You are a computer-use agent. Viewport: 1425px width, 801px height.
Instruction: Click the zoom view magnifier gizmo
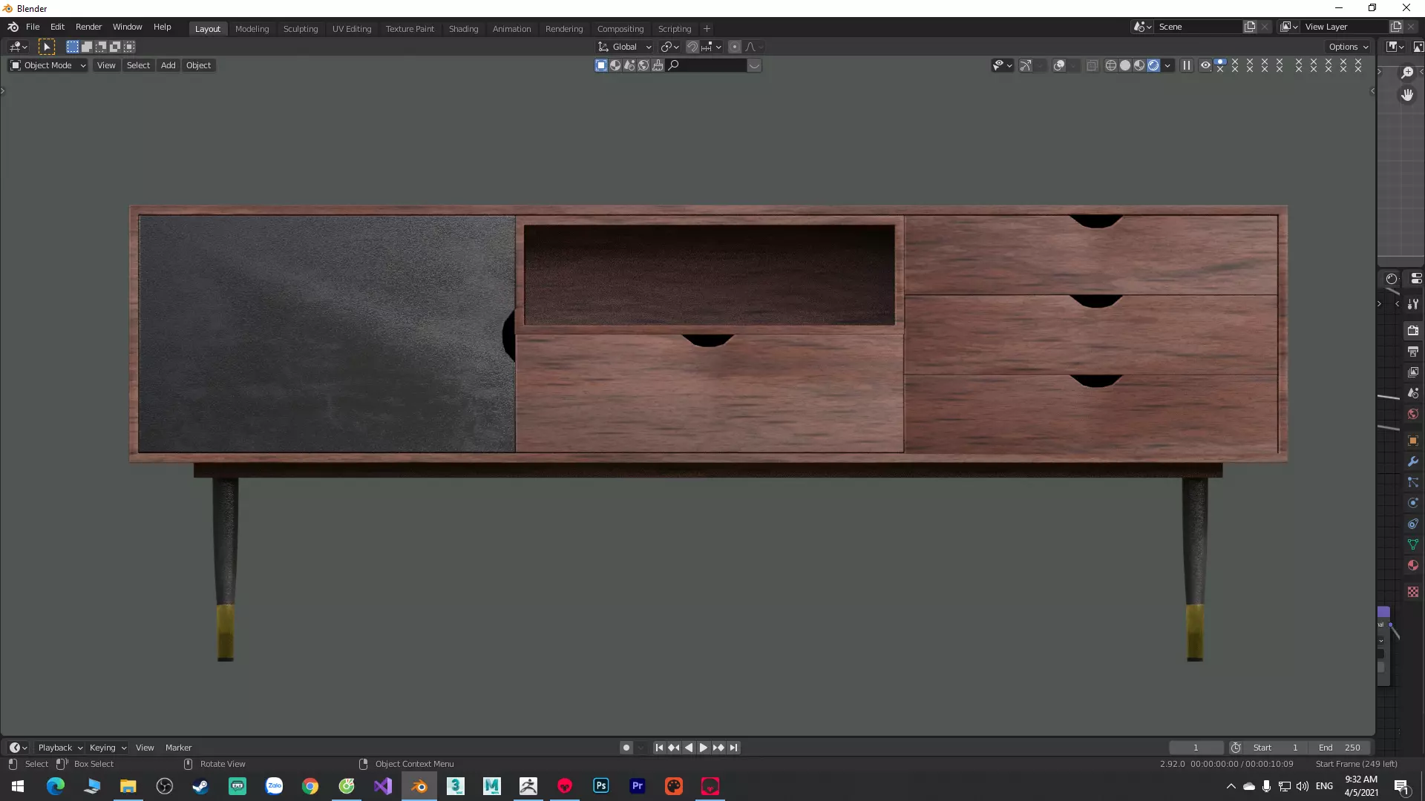1407,73
